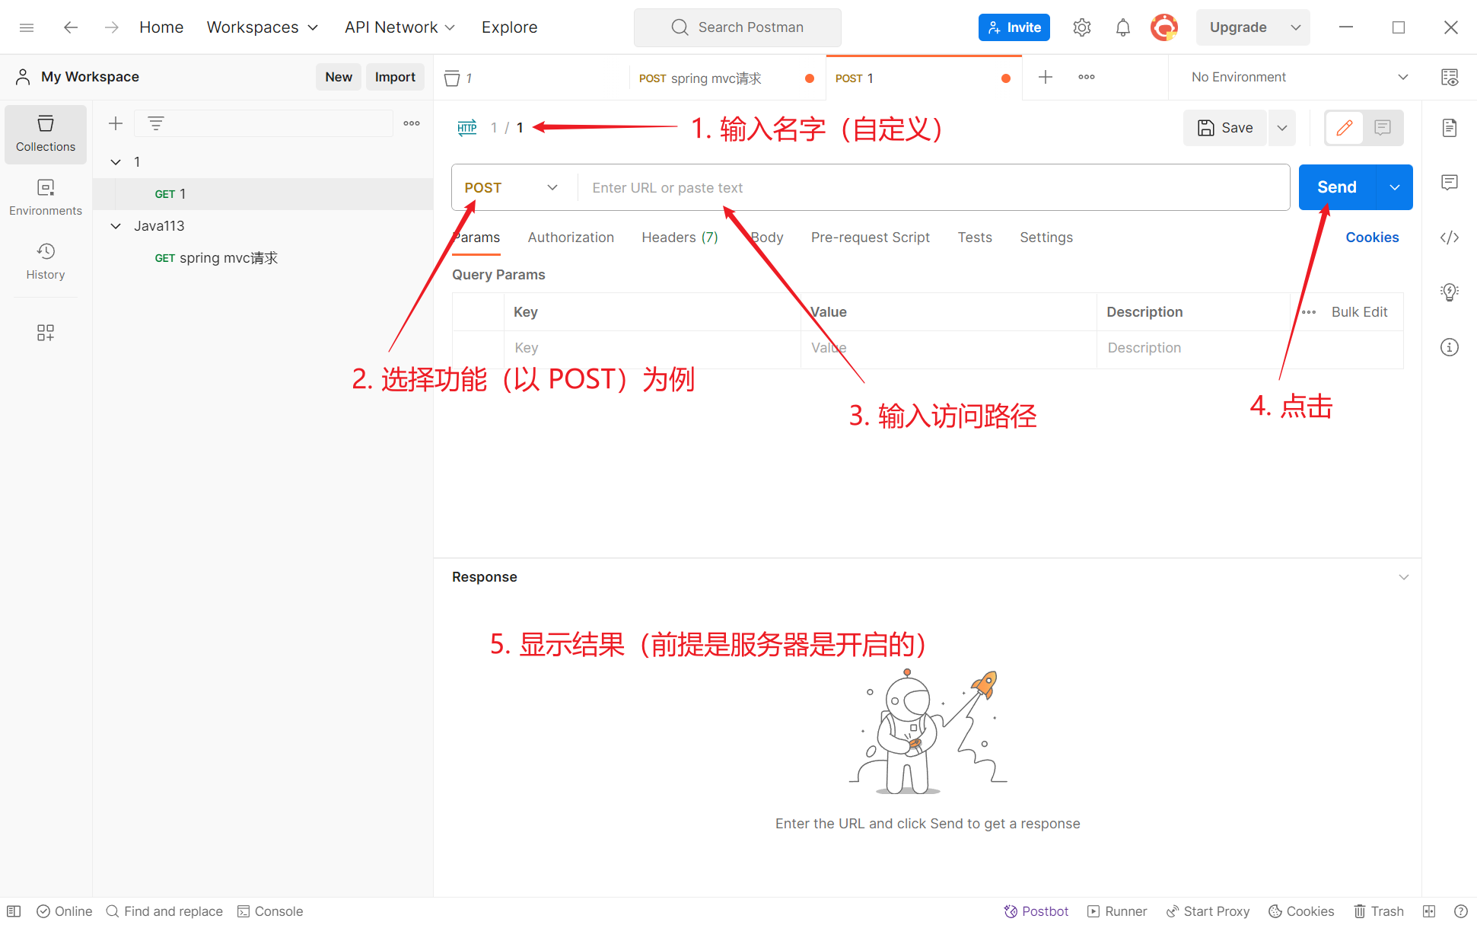Open the Environments sidebar panel
Screen dimensions: 1477x925
[46, 197]
